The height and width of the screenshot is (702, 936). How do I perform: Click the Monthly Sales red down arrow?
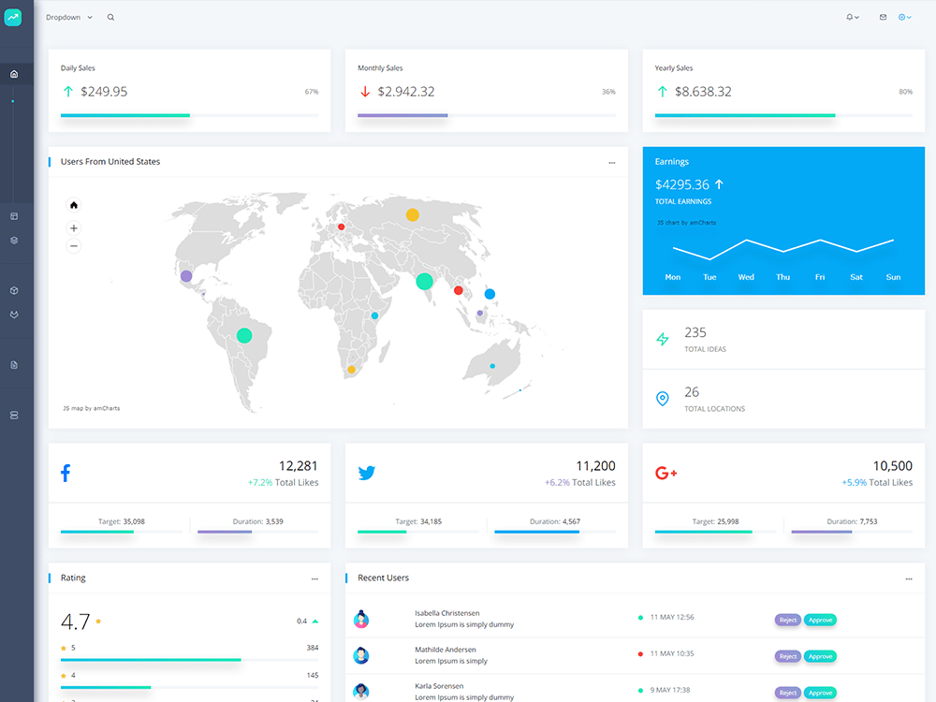[x=365, y=92]
